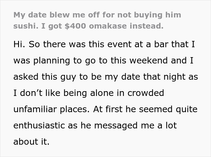Click the word "instead." ending the title
Viewport: 211px width, 157px height.
click(x=146, y=26)
